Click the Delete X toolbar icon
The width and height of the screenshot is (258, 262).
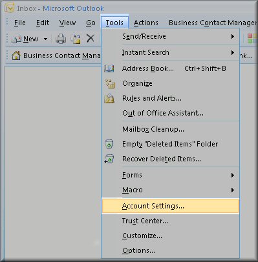tap(91, 39)
